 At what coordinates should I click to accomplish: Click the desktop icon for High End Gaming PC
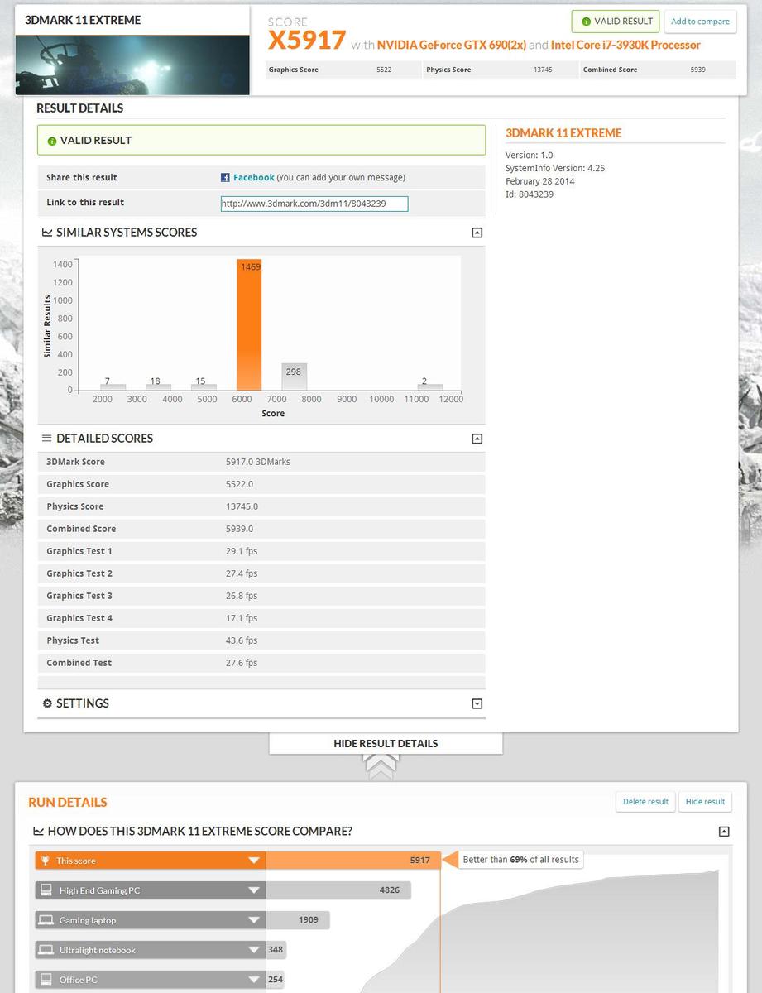pos(46,890)
